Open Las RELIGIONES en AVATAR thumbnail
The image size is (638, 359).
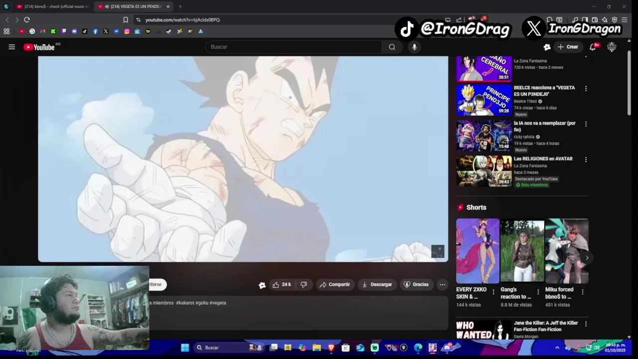coord(484,171)
